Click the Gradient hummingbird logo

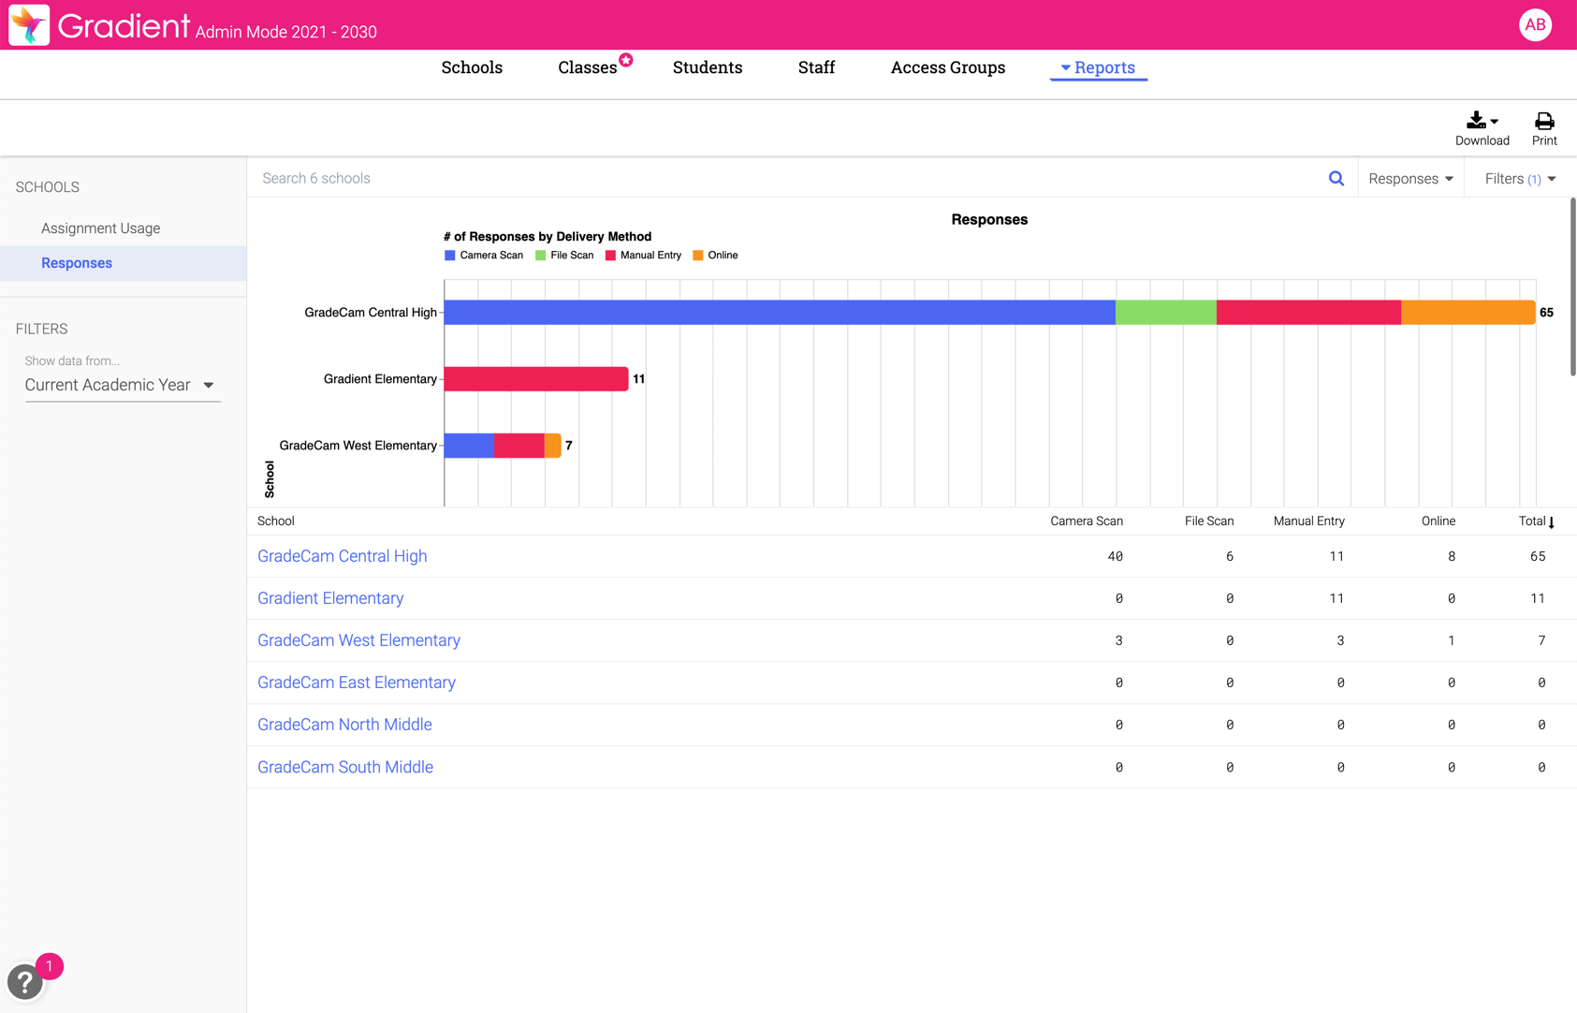click(x=29, y=25)
